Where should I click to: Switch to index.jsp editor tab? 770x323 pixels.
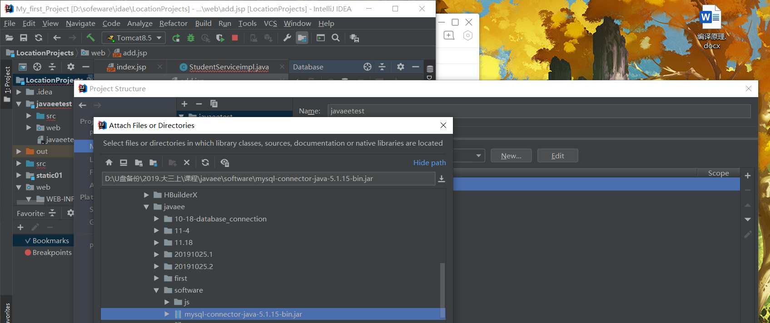131,67
